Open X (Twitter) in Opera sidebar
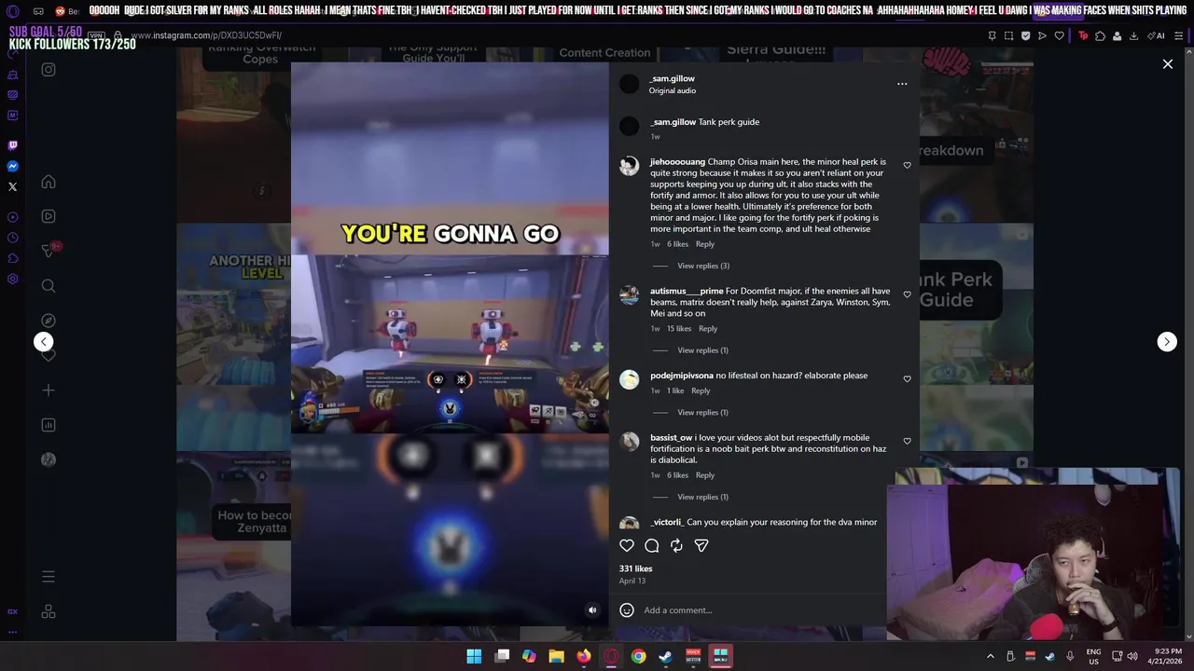 pyautogui.click(x=12, y=186)
